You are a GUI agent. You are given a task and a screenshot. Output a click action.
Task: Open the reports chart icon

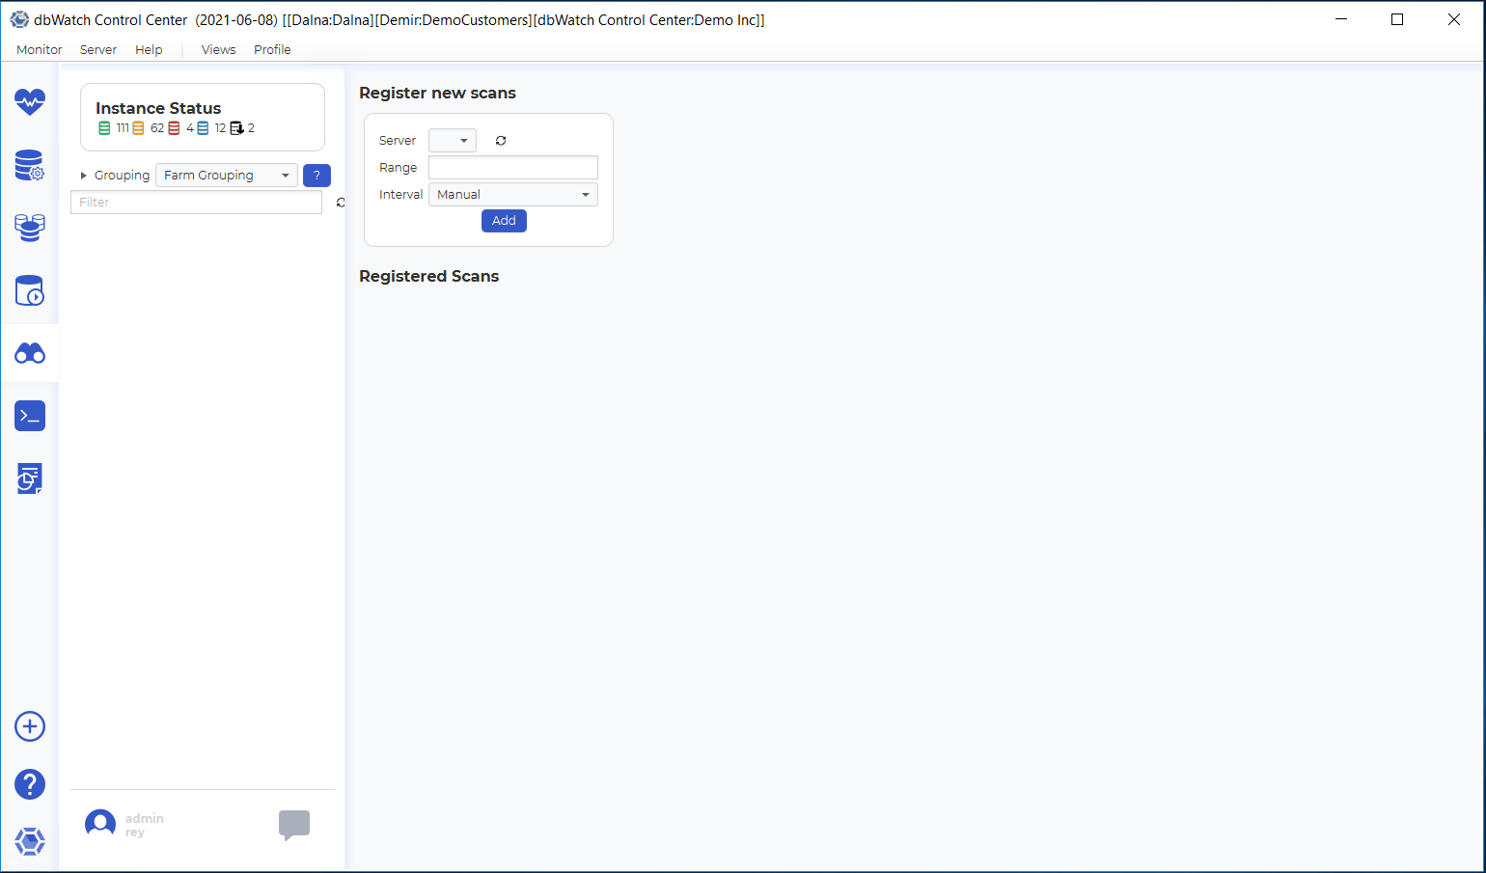click(x=30, y=478)
